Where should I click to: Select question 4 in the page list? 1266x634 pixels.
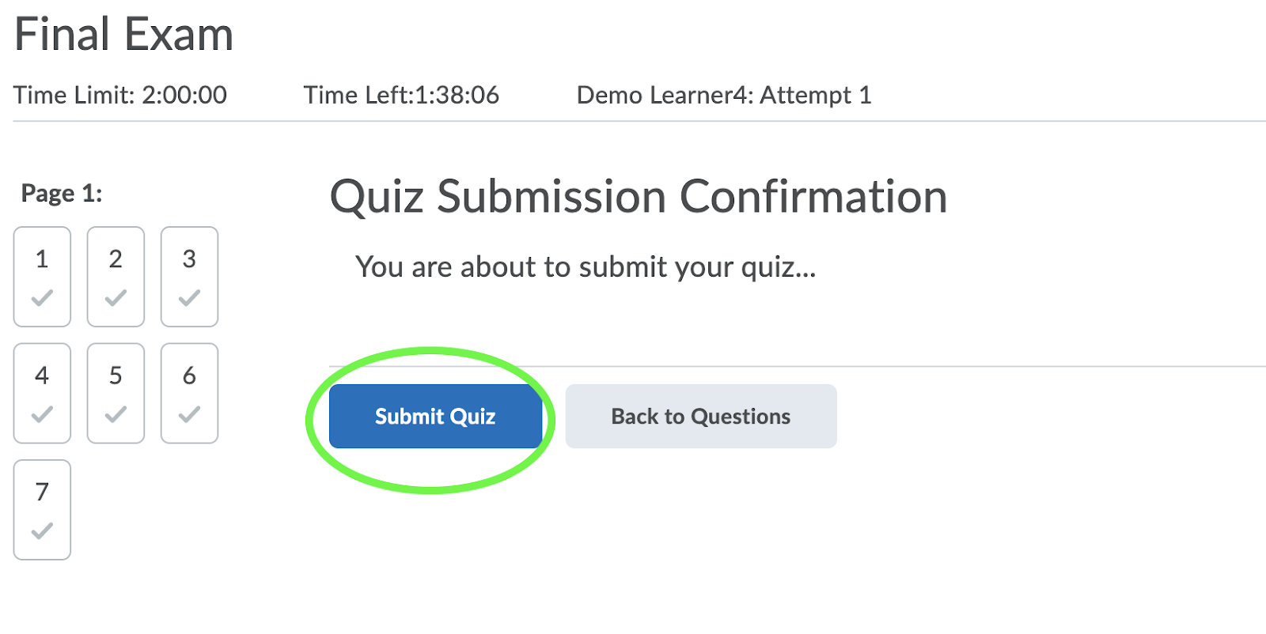tap(42, 393)
